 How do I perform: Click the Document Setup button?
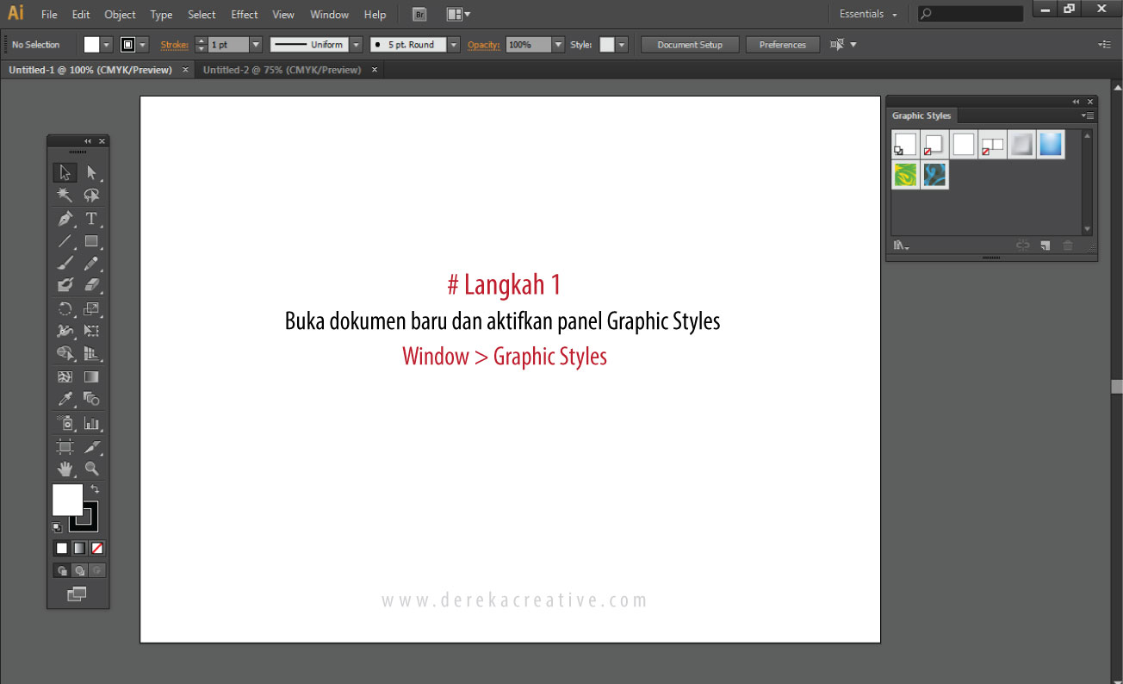click(690, 45)
